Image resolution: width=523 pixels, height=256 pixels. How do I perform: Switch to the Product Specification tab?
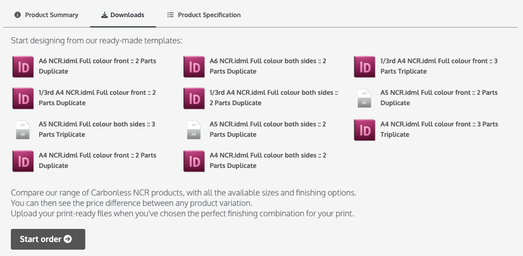tap(204, 15)
